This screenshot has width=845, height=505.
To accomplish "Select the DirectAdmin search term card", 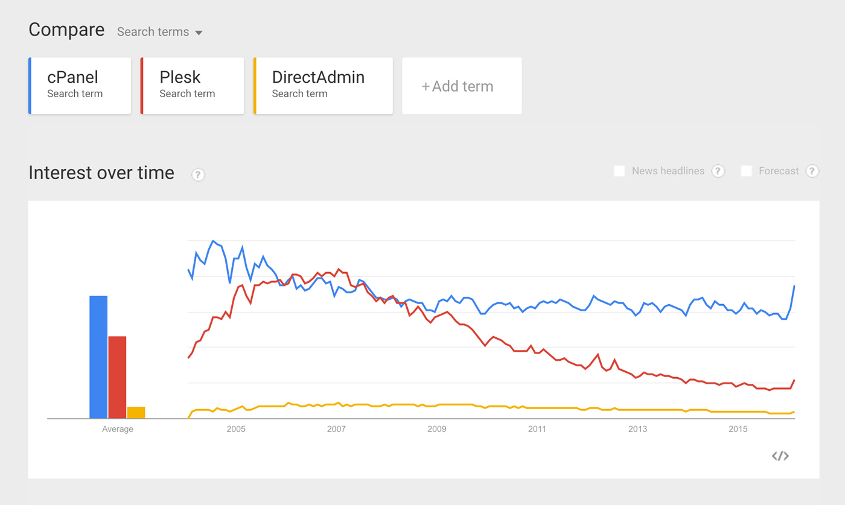I will 323,86.
